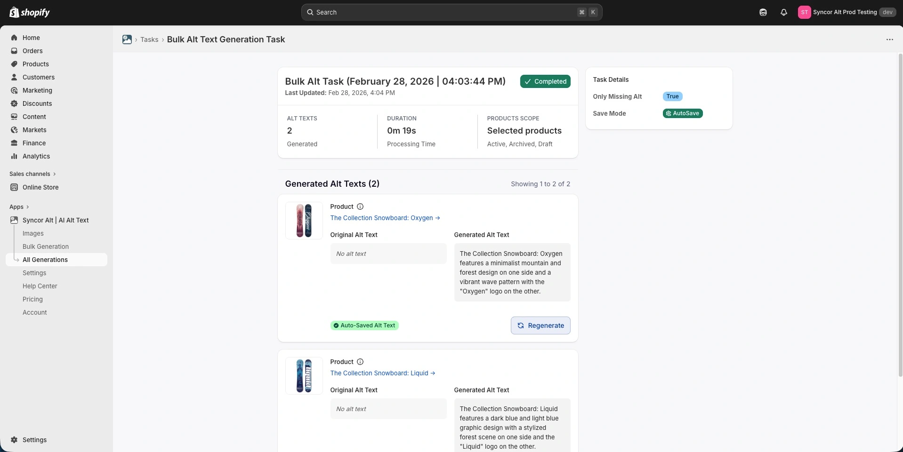Click the Syncor Alt app icon in breadcrumb
903x452 pixels.
127,40
